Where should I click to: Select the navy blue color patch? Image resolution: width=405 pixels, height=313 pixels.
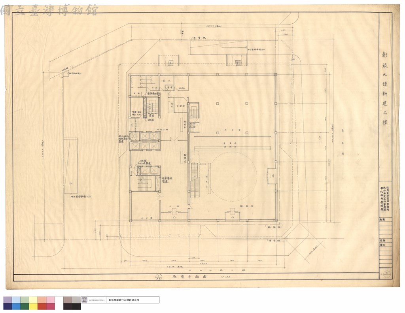coord(8,306)
